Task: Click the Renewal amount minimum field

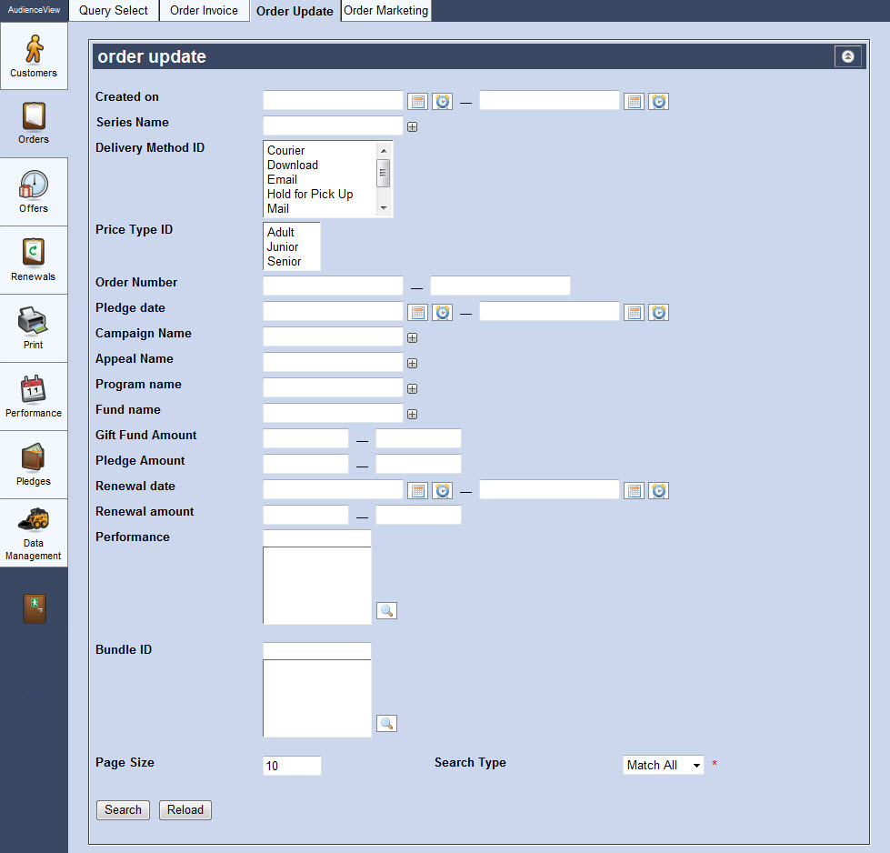Action: click(x=305, y=515)
